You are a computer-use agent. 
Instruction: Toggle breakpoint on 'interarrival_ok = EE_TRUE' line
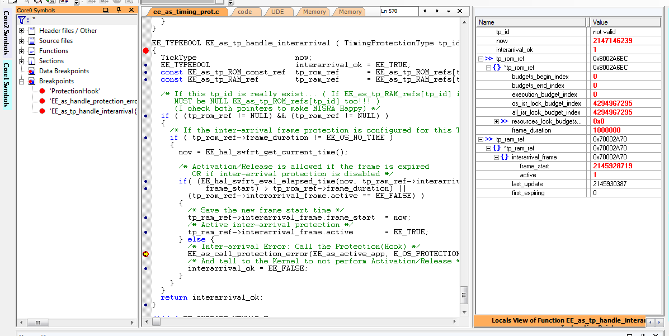pos(146,65)
